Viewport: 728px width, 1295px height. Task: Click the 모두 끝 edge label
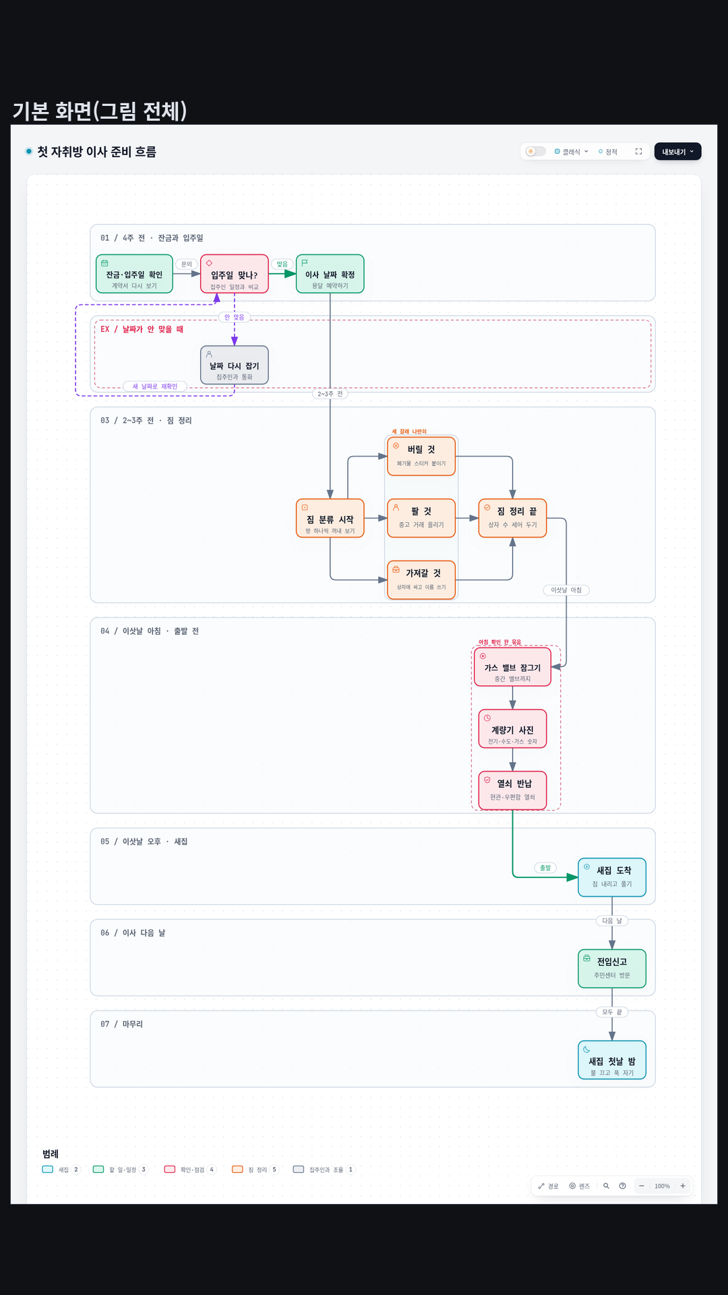612,1012
